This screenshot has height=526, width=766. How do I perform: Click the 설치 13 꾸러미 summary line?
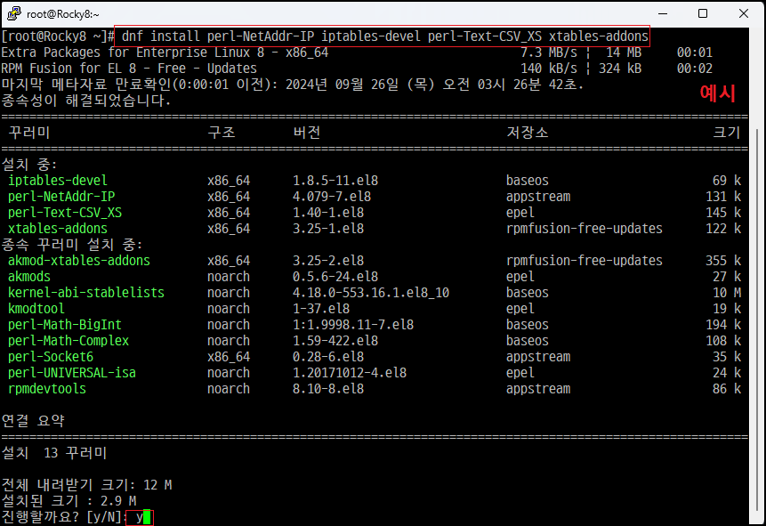click(54, 453)
